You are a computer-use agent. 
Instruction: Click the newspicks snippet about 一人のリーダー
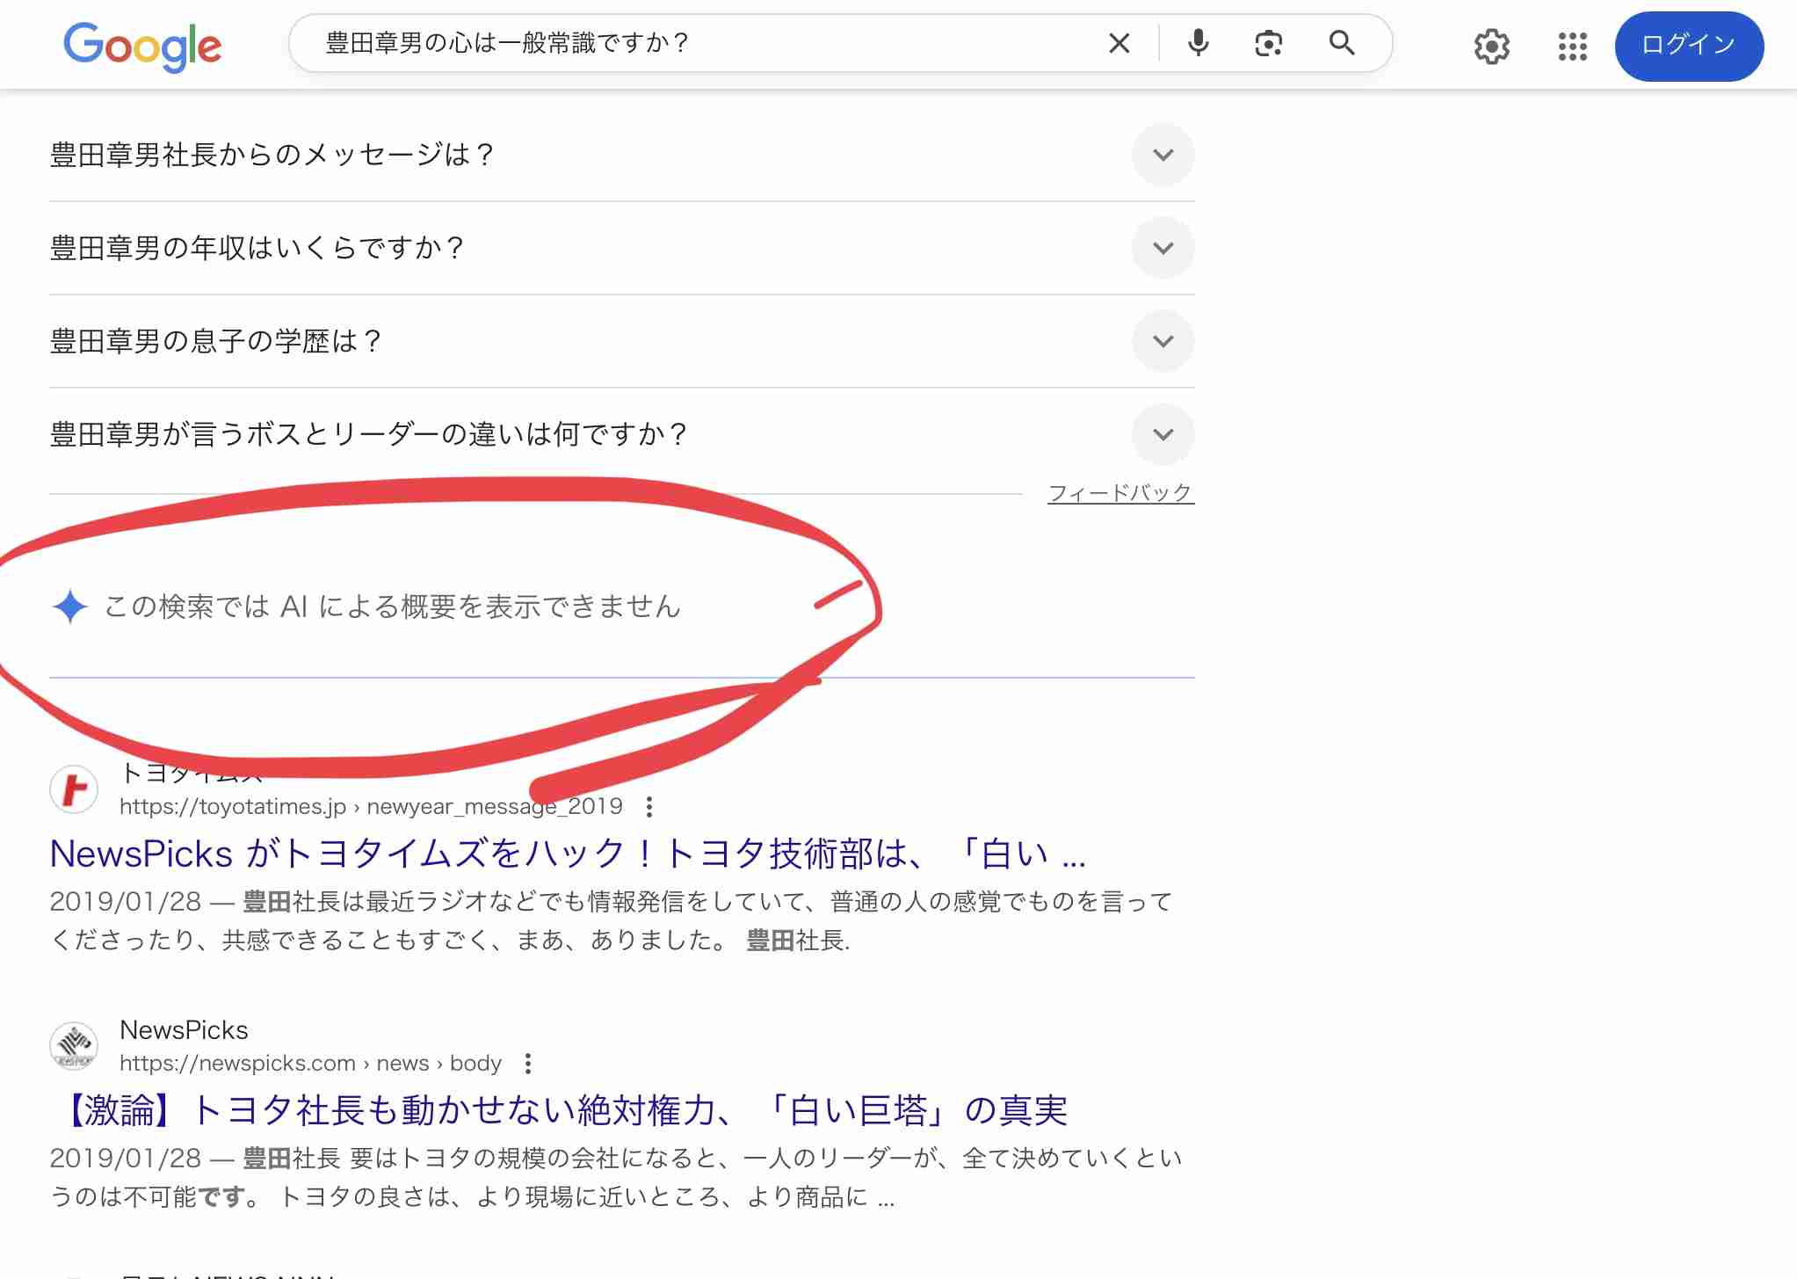(x=615, y=1177)
